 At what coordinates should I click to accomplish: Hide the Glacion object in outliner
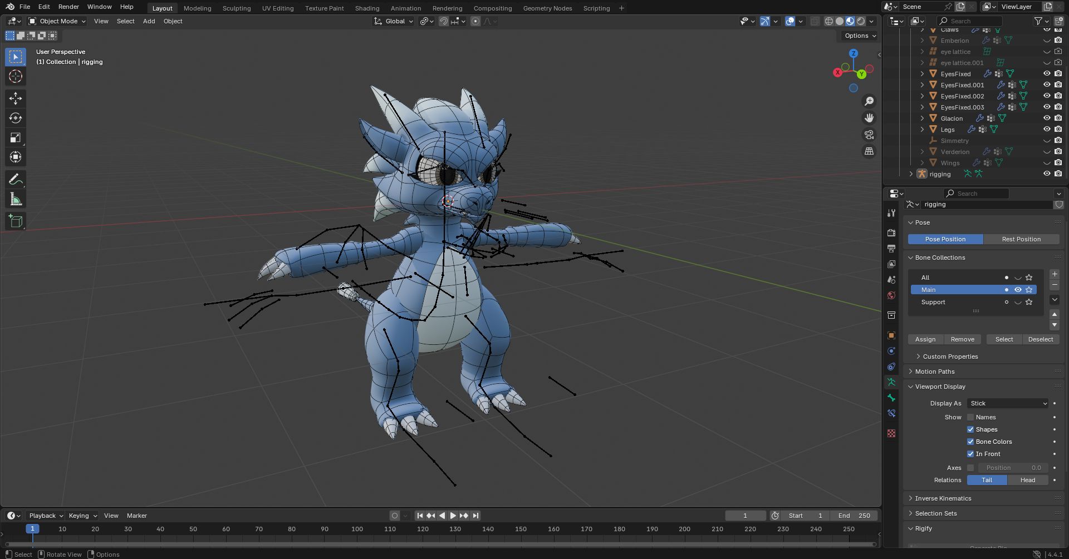click(x=1047, y=118)
